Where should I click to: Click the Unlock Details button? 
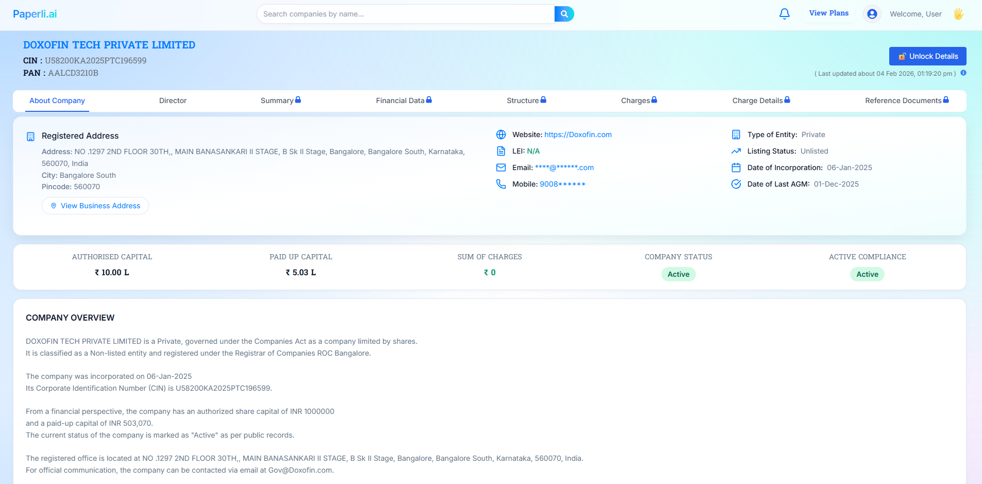pos(927,56)
